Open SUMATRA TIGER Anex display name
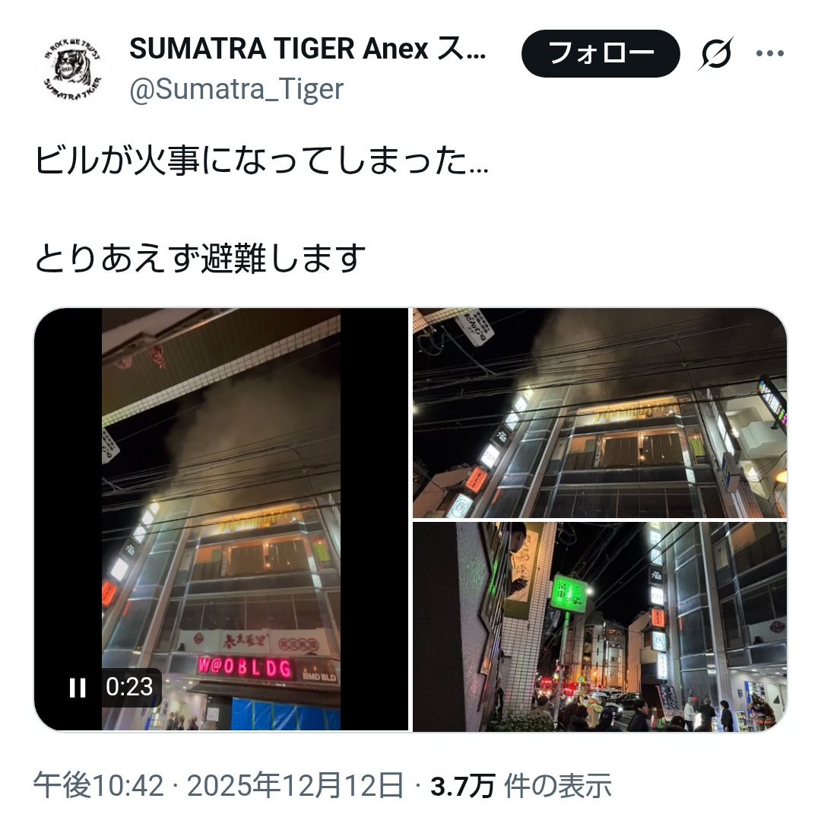 point(308,49)
